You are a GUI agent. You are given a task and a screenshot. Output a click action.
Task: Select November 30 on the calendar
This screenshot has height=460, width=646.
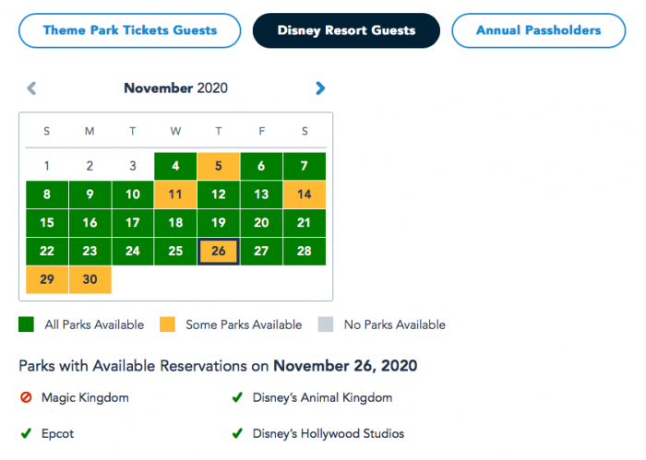pyautogui.click(x=90, y=279)
